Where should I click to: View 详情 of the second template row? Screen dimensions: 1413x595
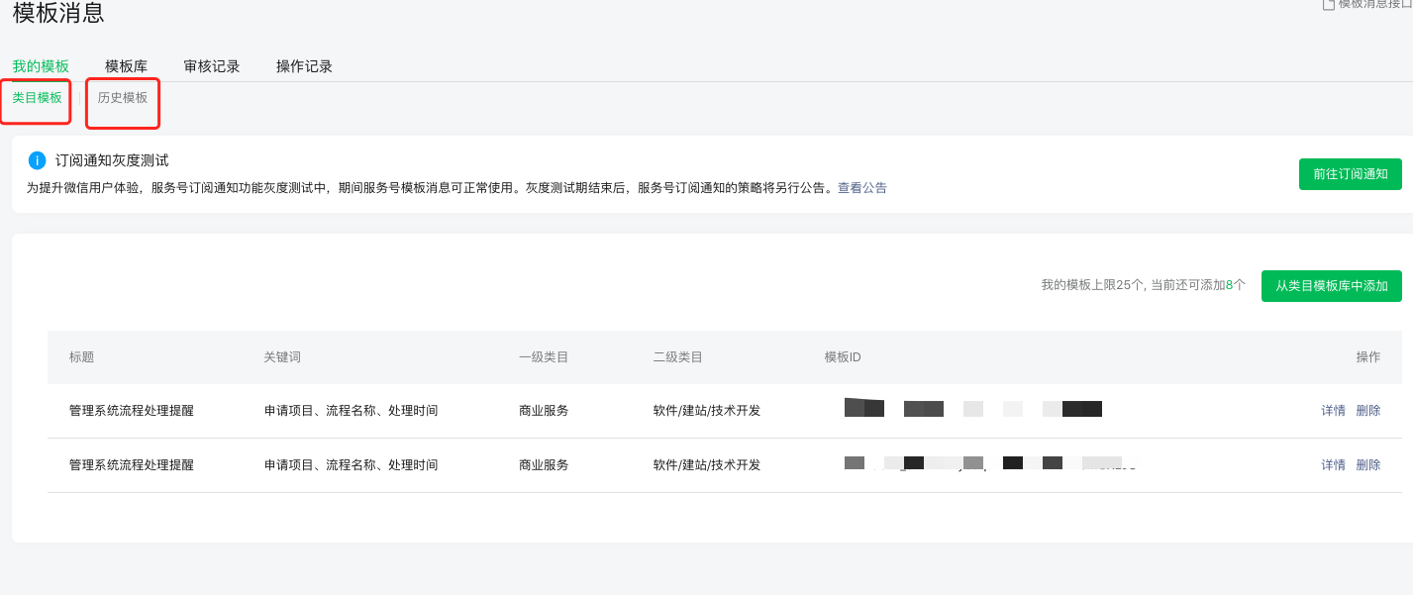(x=1333, y=464)
